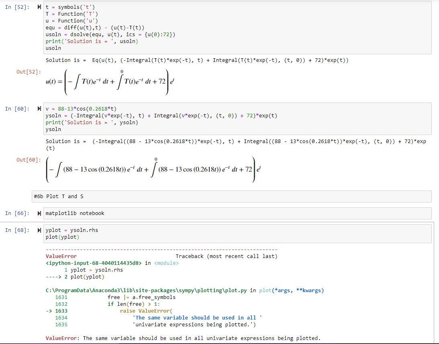Screen dimensions: 439x344
Task: Click the line starting 'equ = diff(u(t),t)'
Action: pyautogui.click(x=95, y=28)
